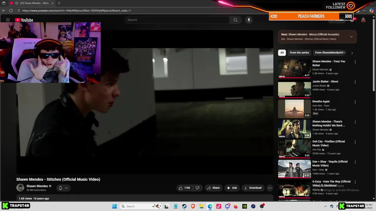Viewport: 376px width, 211px height.
Task: Open subscription notification dropdown chevron
Action: pyautogui.click(x=66, y=188)
